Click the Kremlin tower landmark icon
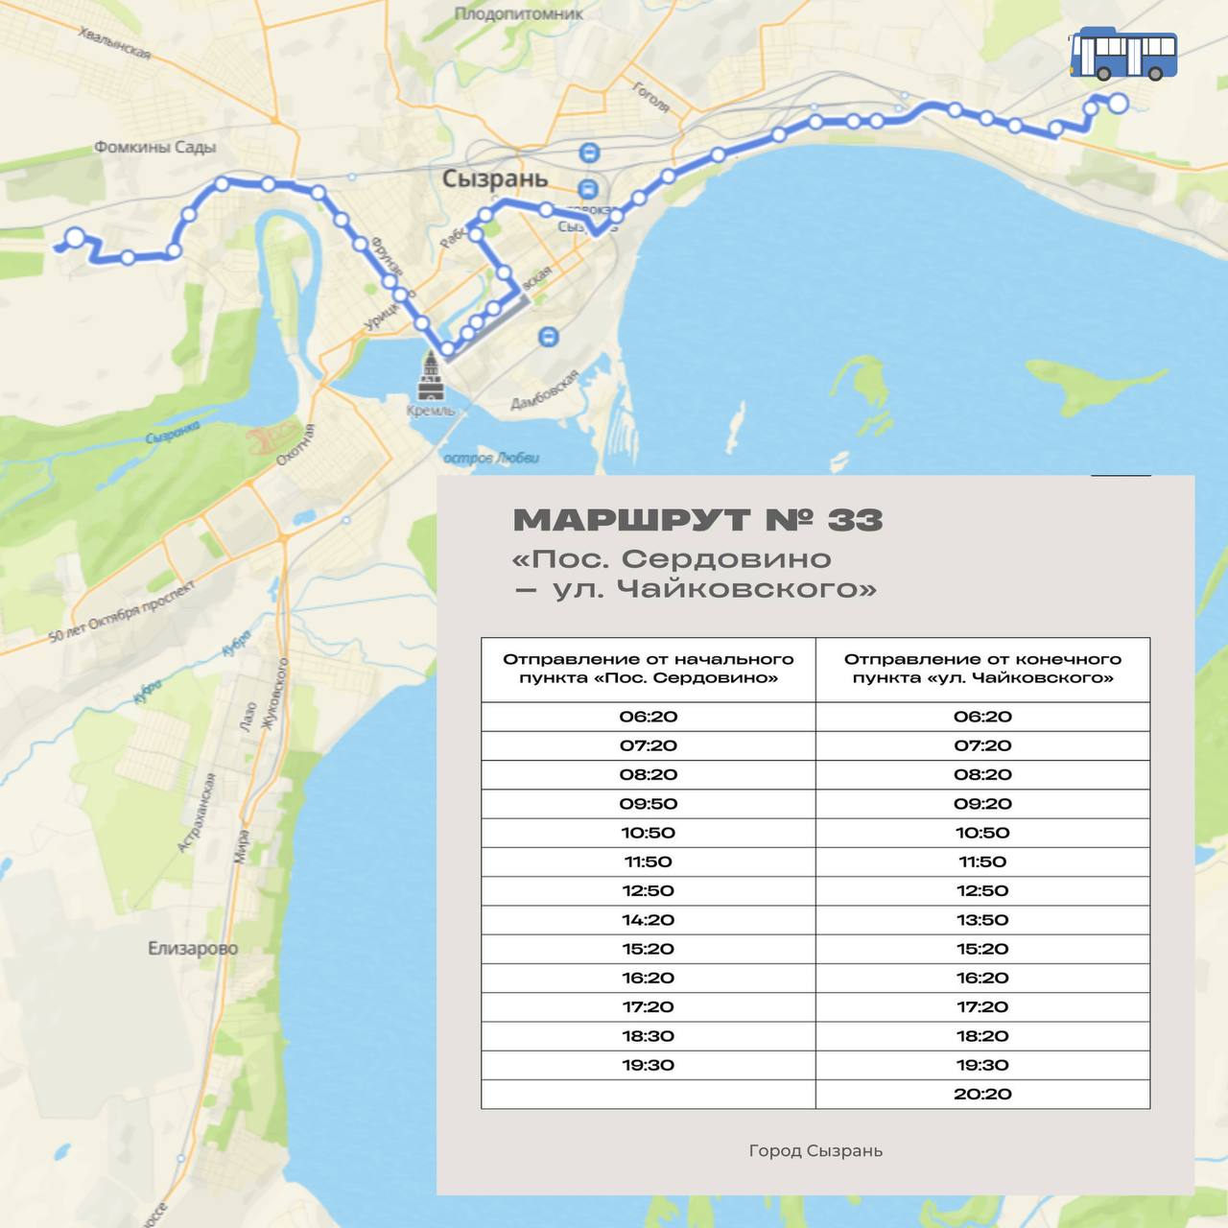This screenshot has height=1228, width=1228. [431, 377]
